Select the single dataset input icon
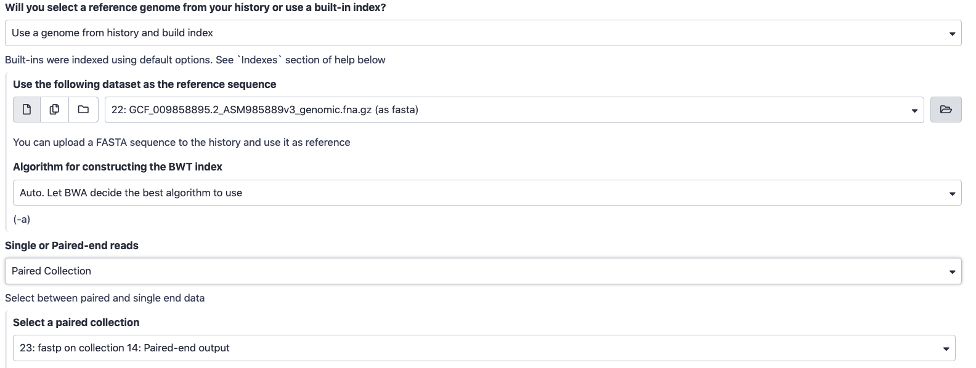The width and height of the screenshot is (976, 368). tap(26, 110)
